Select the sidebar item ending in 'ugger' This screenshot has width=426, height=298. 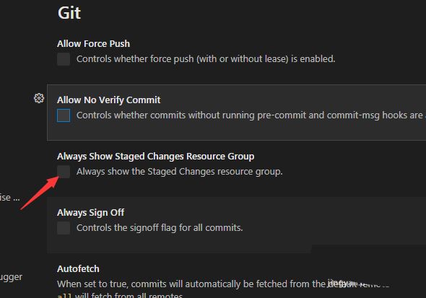(11, 277)
